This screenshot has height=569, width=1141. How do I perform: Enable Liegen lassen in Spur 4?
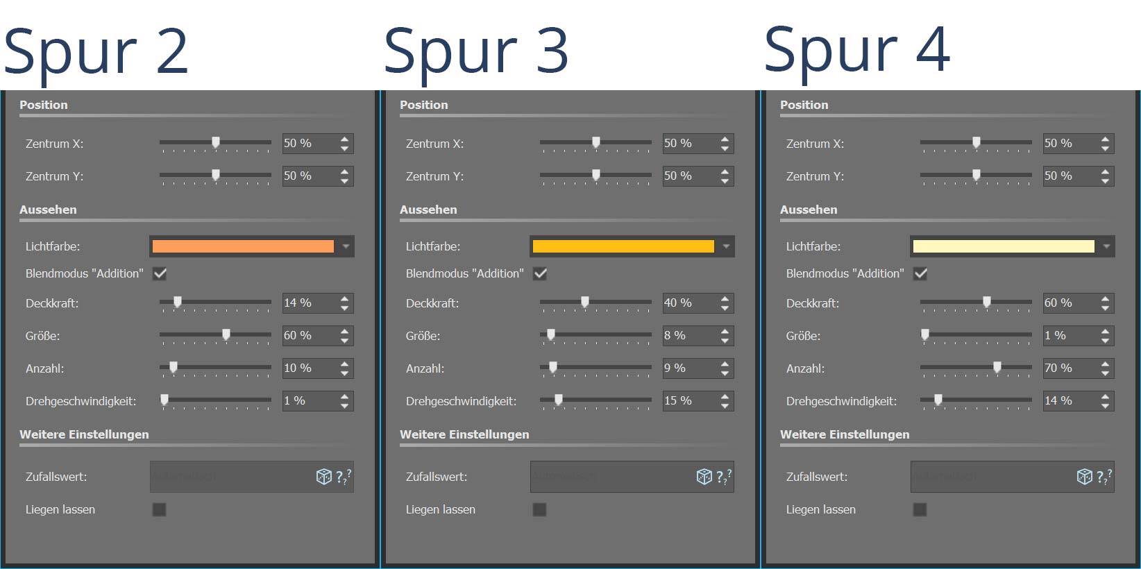click(x=920, y=510)
